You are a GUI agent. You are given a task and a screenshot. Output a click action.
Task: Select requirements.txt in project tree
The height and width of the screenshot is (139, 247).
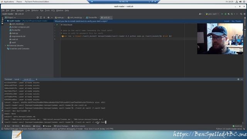[17, 36]
